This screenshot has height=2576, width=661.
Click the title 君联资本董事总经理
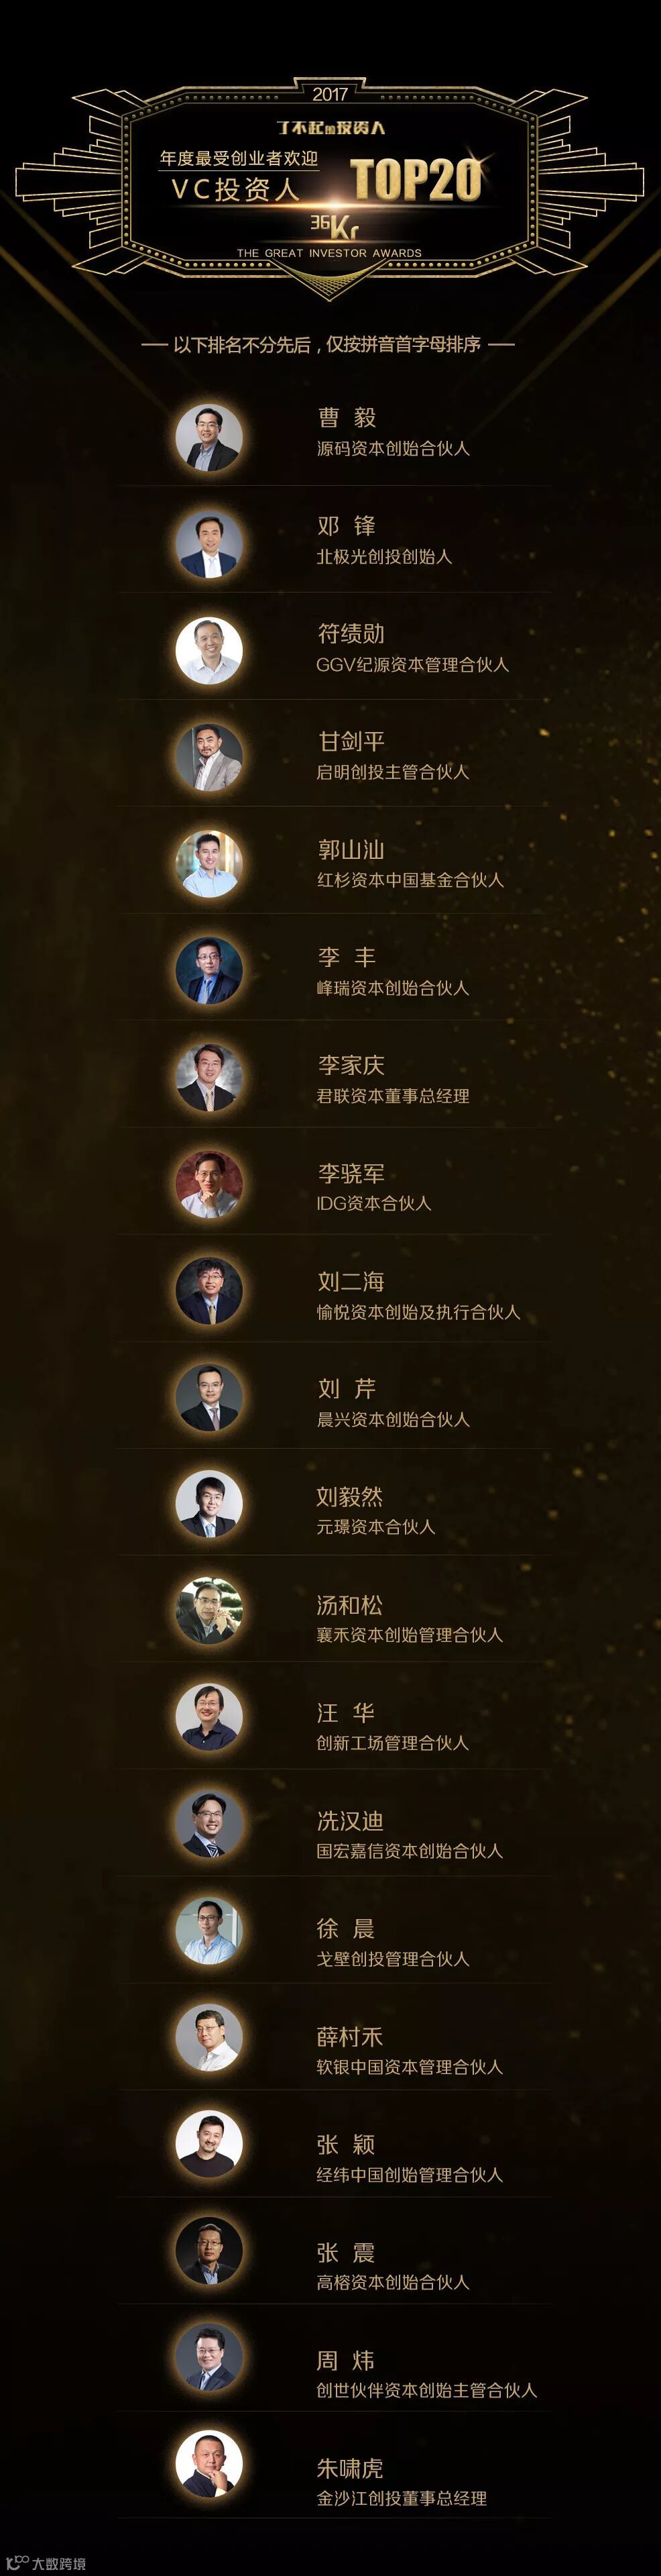392,1095
